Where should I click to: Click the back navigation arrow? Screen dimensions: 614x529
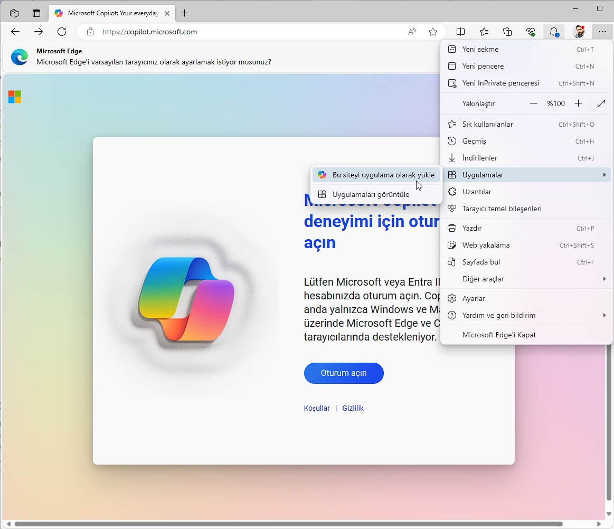click(15, 32)
